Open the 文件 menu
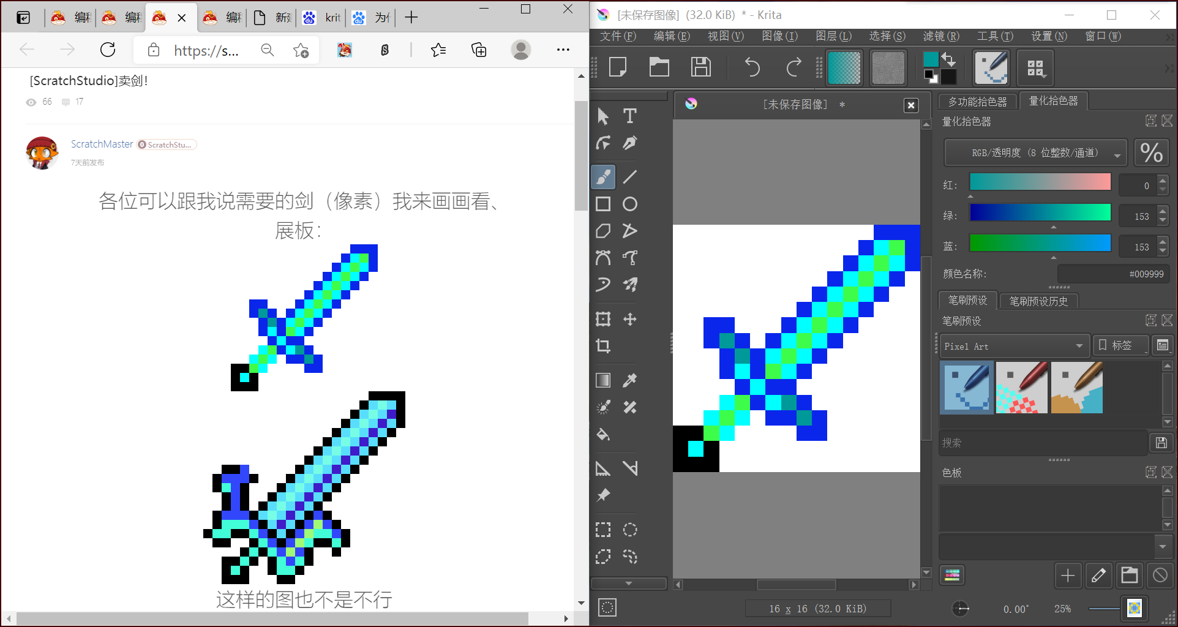The width and height of the screenshot is (1178, 627). pyautogui.click(x=618, y=36)
